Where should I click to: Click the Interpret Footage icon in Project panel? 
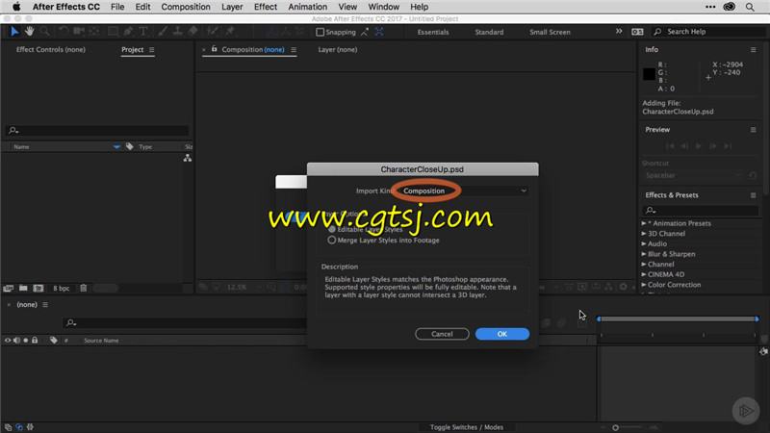9,288
